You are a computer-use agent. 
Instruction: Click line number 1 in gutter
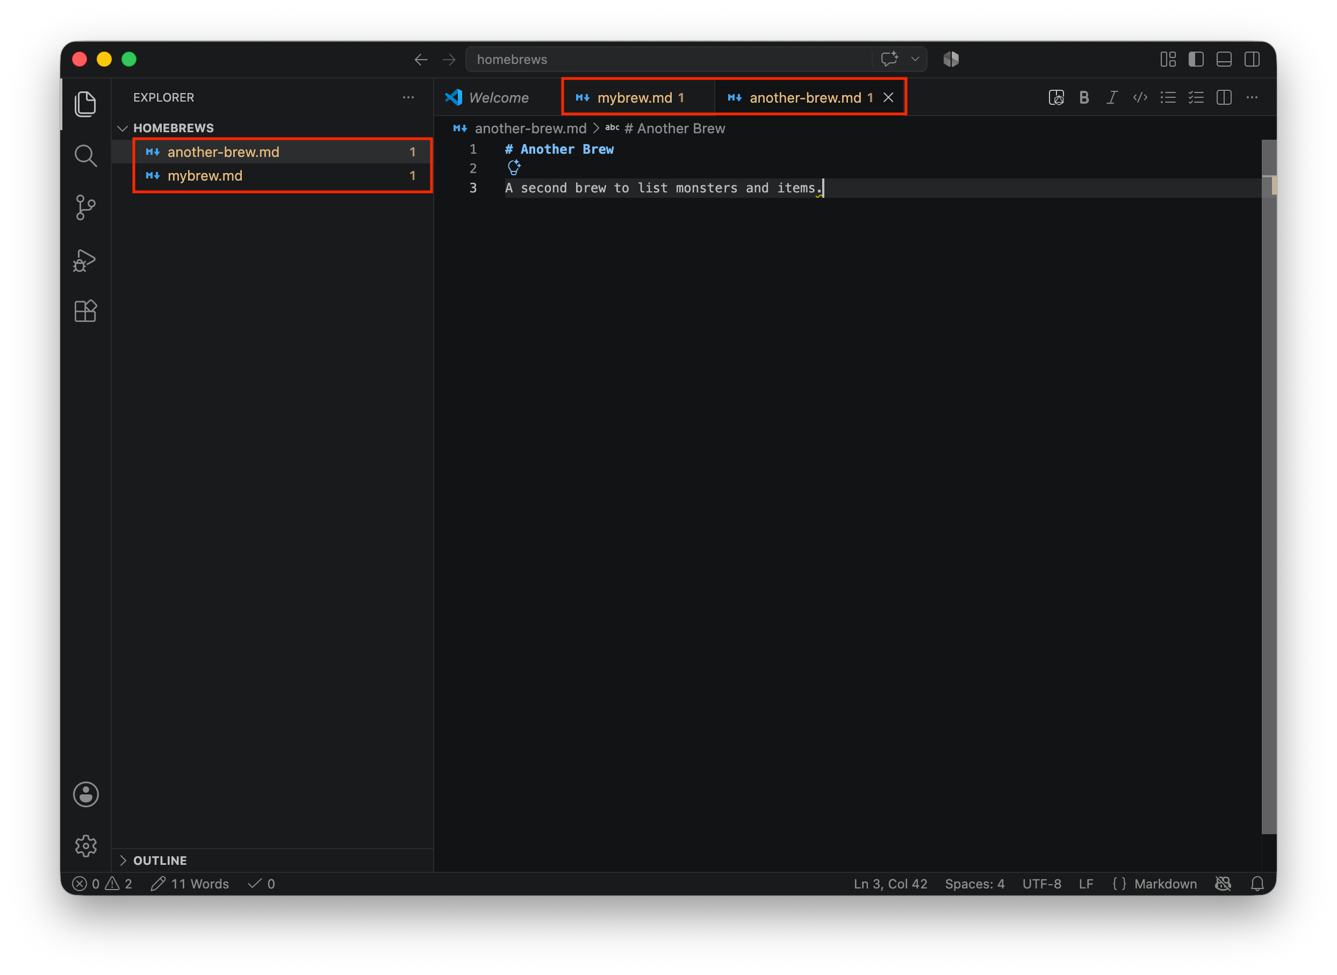pos(472,149)
